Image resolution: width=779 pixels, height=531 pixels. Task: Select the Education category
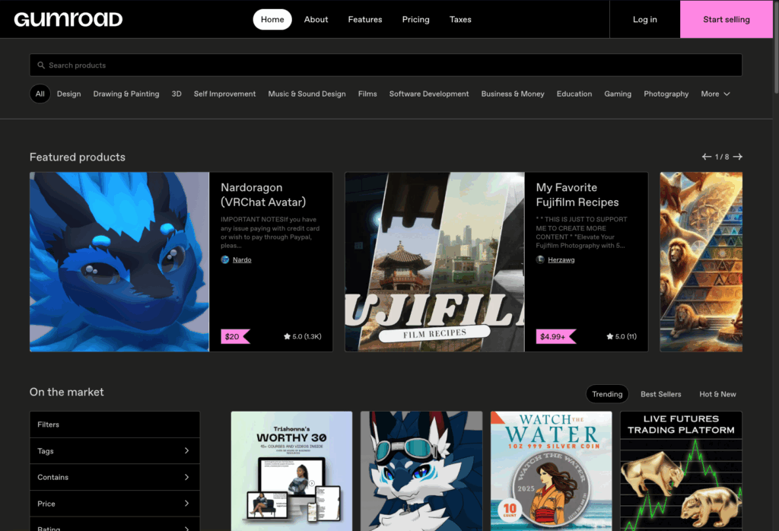574,94
